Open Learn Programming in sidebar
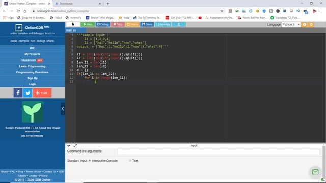326x183 pixels. click(x=33, y=66)
